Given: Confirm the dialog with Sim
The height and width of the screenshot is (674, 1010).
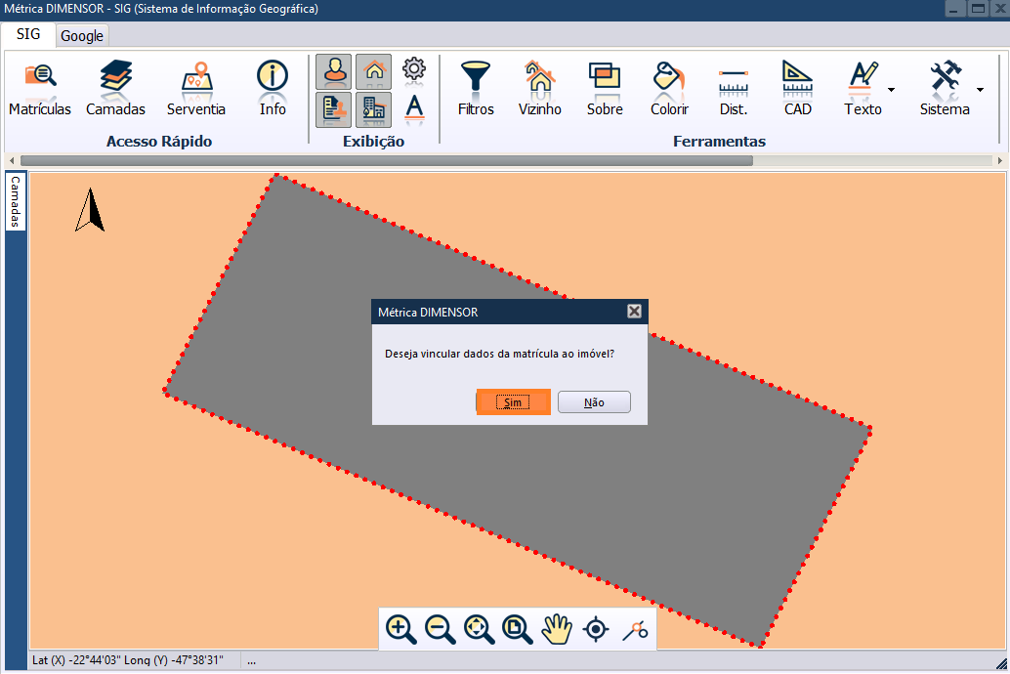Looking at the screenshot, I should pyautogui.click(x=513, y=402).
